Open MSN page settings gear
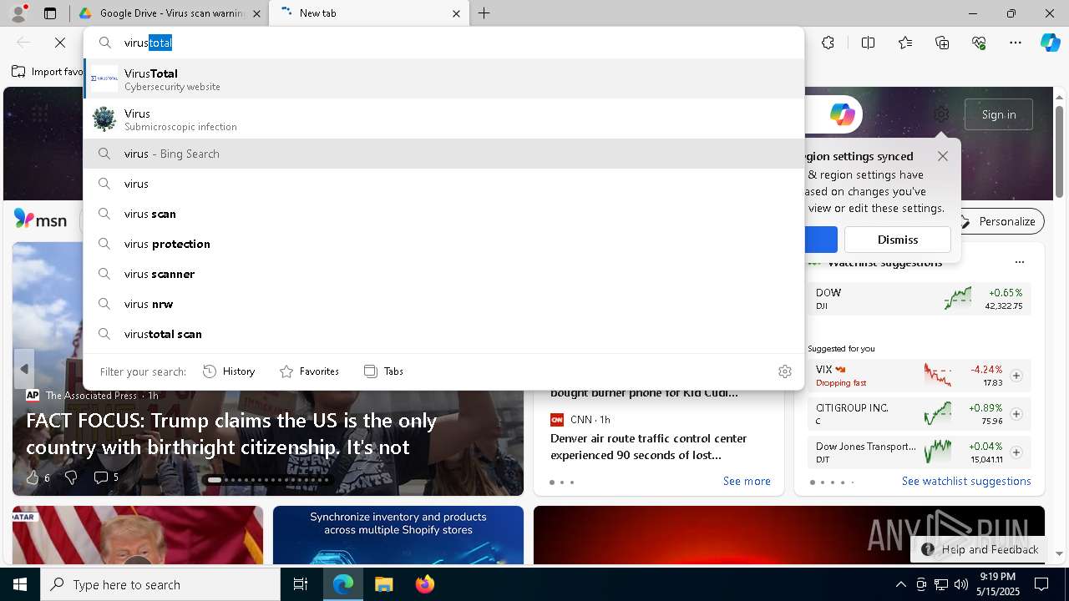 (941, 114)
